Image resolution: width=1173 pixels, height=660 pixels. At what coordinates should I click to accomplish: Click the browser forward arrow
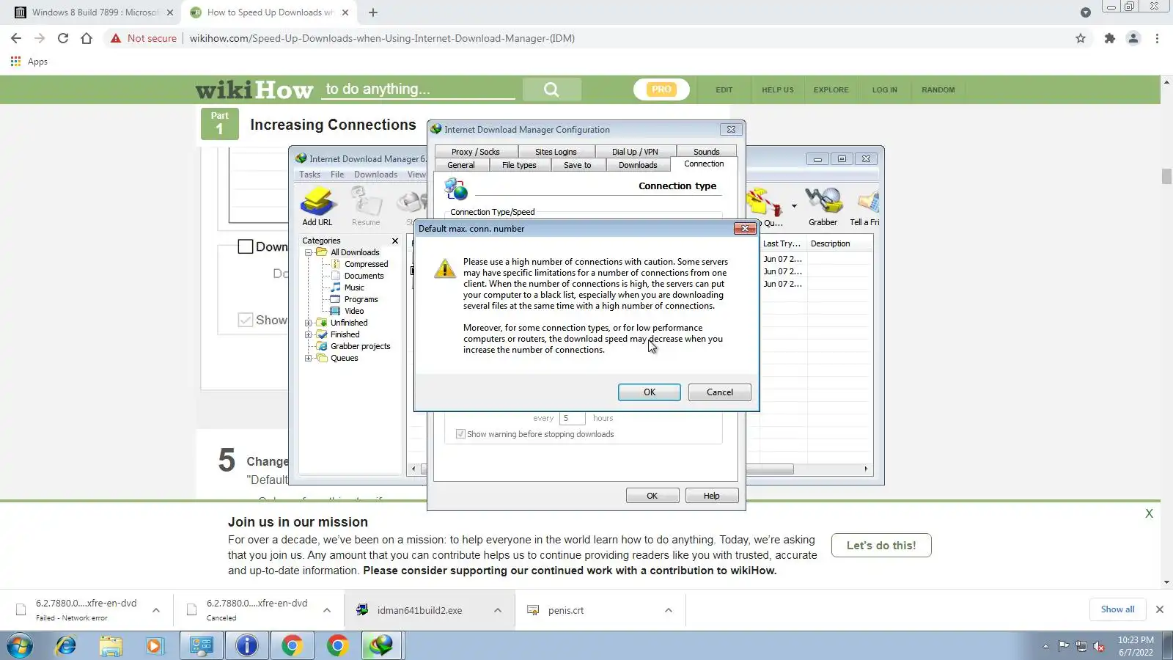coord(40,38)
